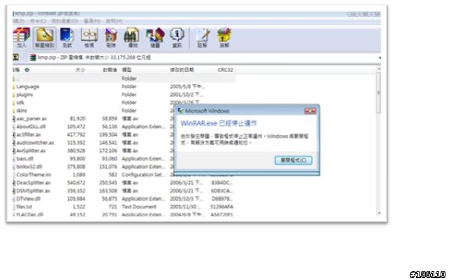Viewport: 449px width, 280px height.
Task: Click the Extract To (解壓縮到) toolbar icon
Action: tap(44, 37)
